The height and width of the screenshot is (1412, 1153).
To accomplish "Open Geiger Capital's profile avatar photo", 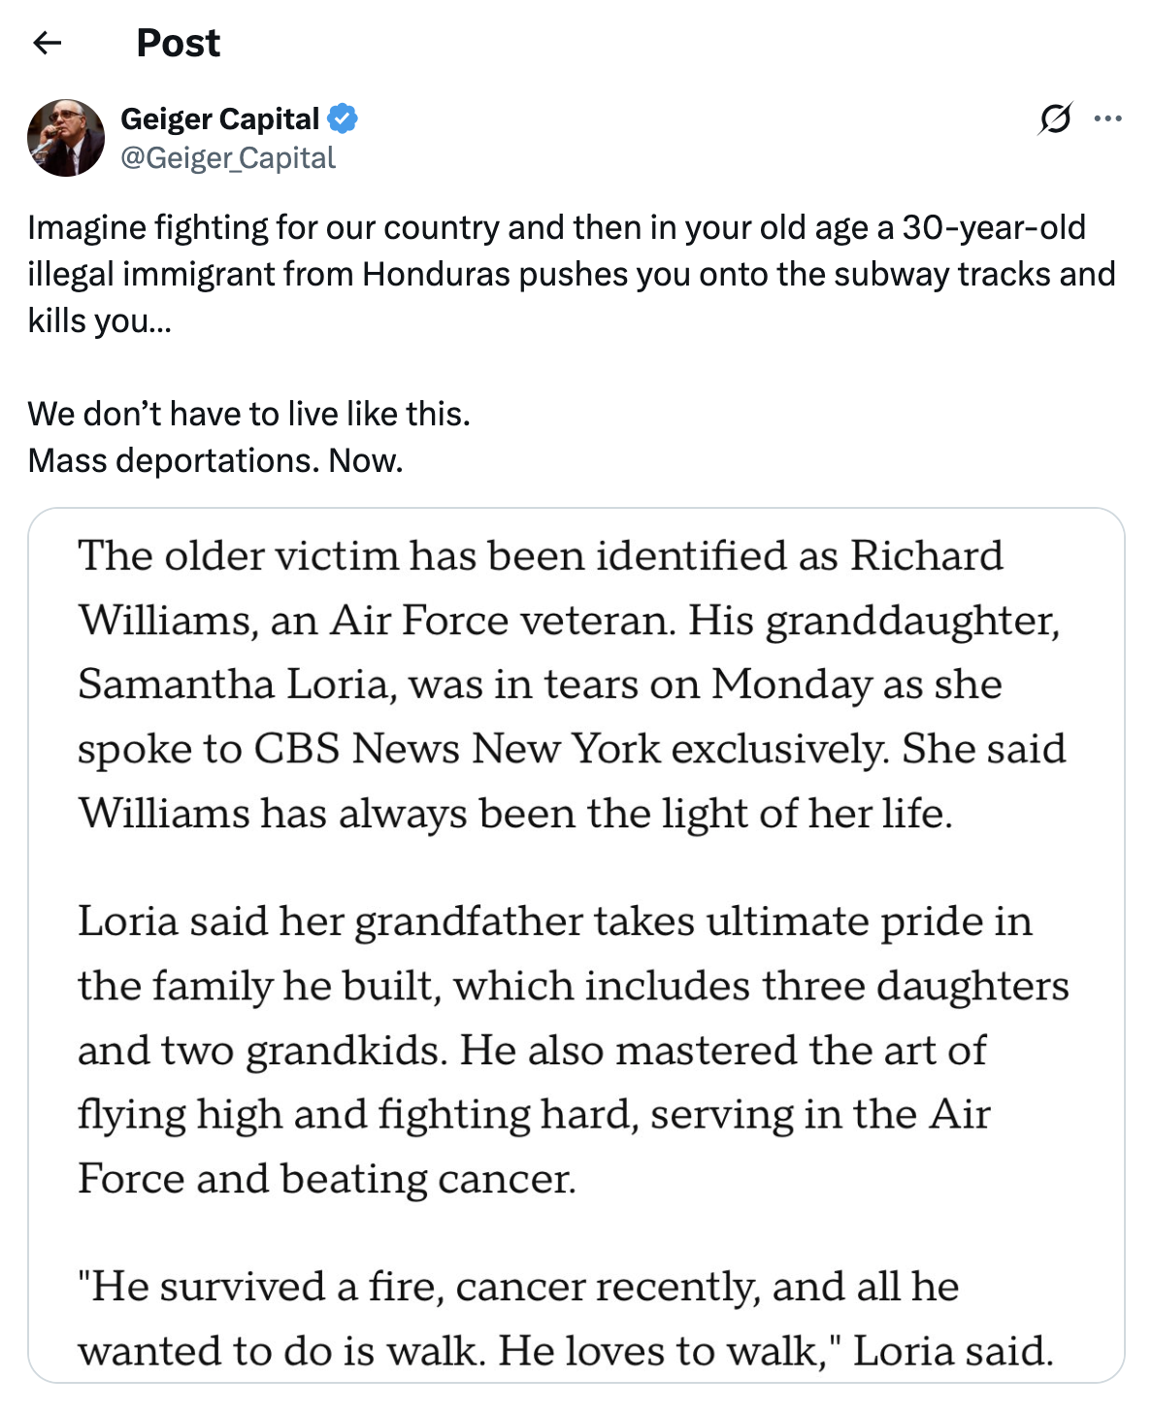I will click(66, 138).
